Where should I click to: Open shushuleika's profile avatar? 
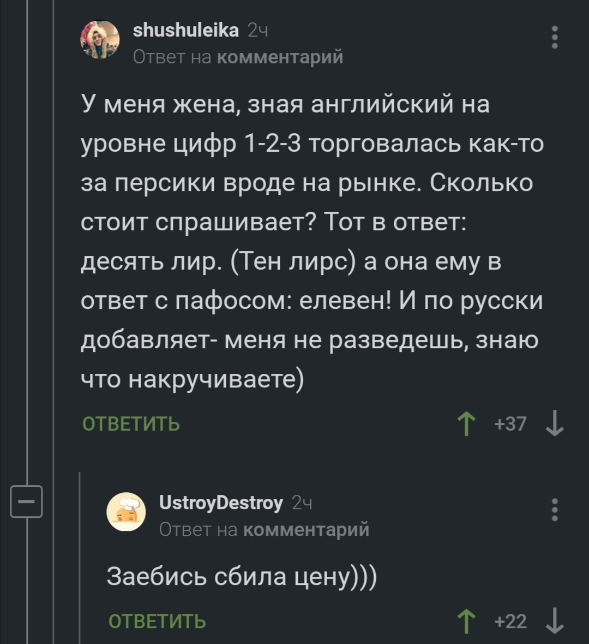(100, 40)
